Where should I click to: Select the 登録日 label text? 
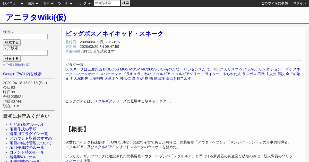pyautogui.click(x=71, y=42)
